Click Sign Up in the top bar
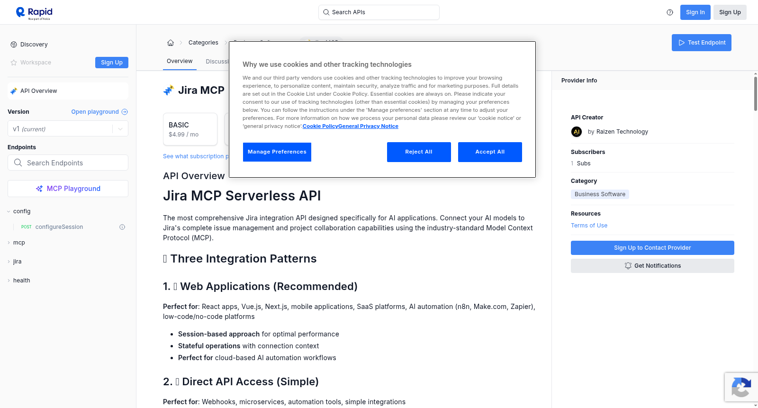This screenshot has width=758, height=408. [730, 12]
